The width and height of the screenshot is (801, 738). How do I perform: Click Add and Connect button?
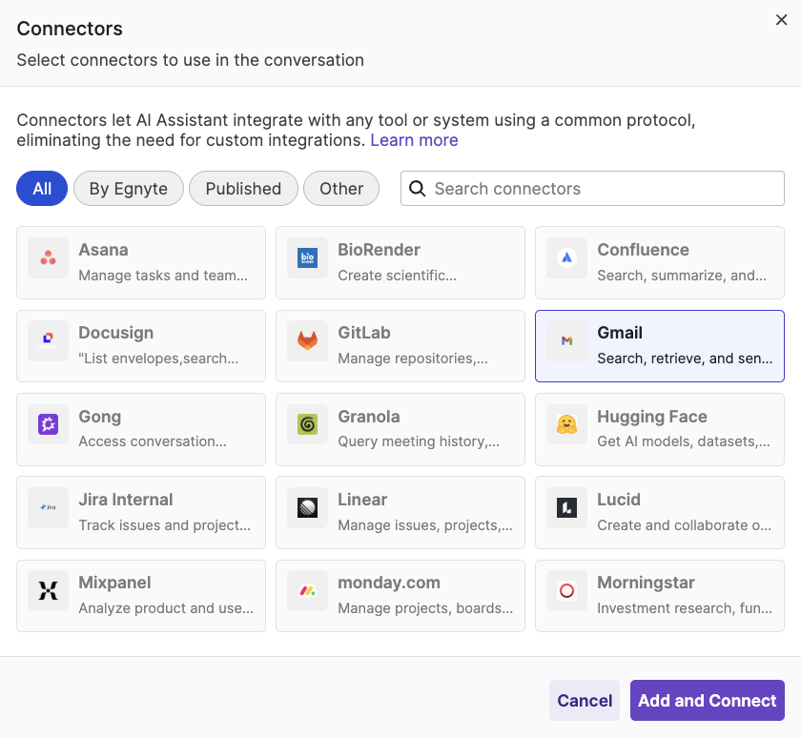tap(707, 700)
